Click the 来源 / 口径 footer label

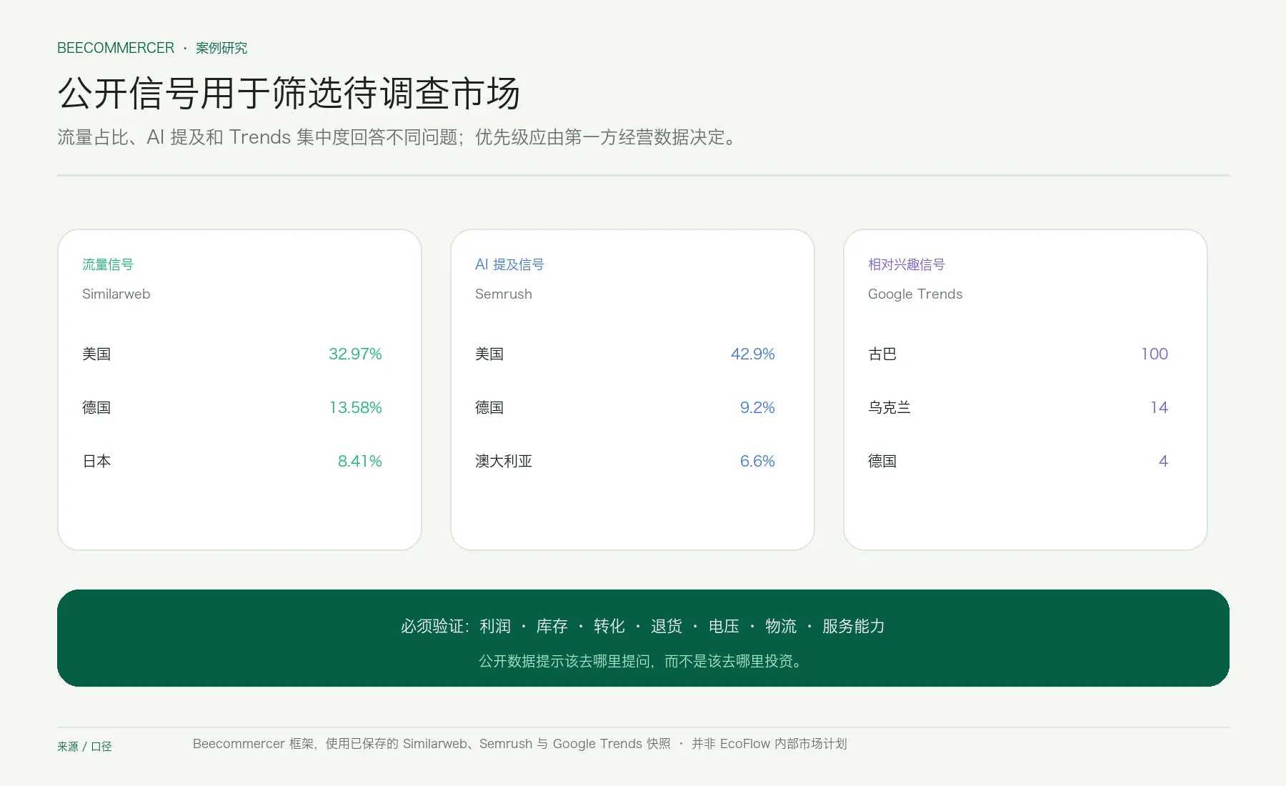(x=84, y=746)
